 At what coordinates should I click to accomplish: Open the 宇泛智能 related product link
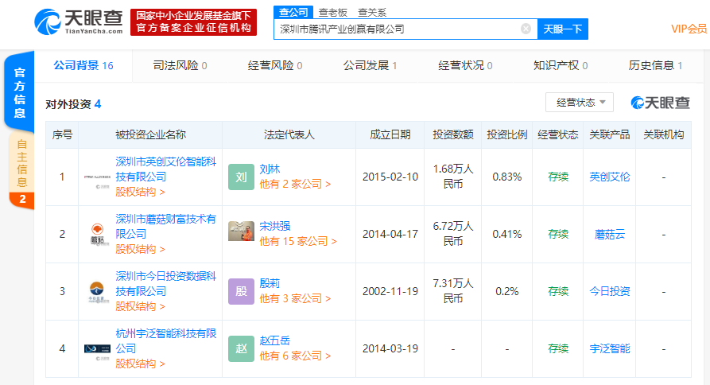pos(610,348)
